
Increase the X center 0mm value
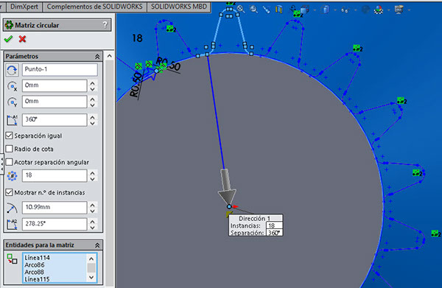click(93, 83)
